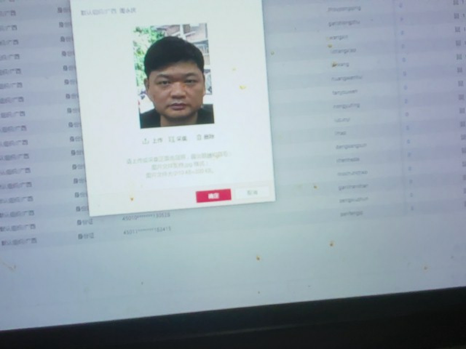
Task: Select the username wangxin in the list
Action: (x=338, y=37)
